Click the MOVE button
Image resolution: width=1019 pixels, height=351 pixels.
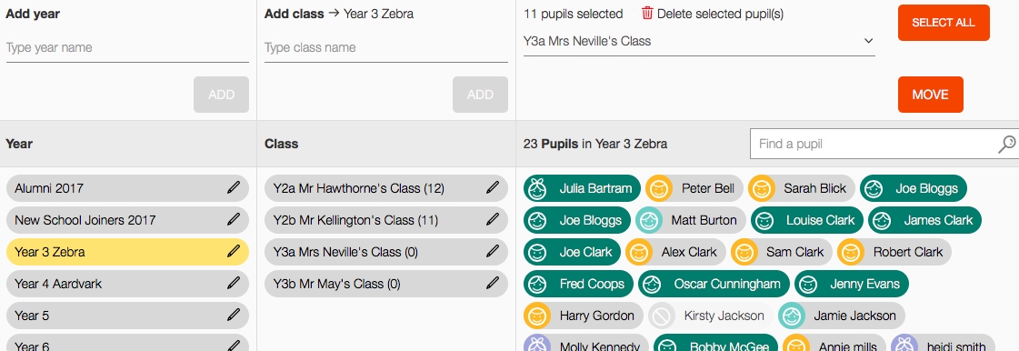(931, 95)
